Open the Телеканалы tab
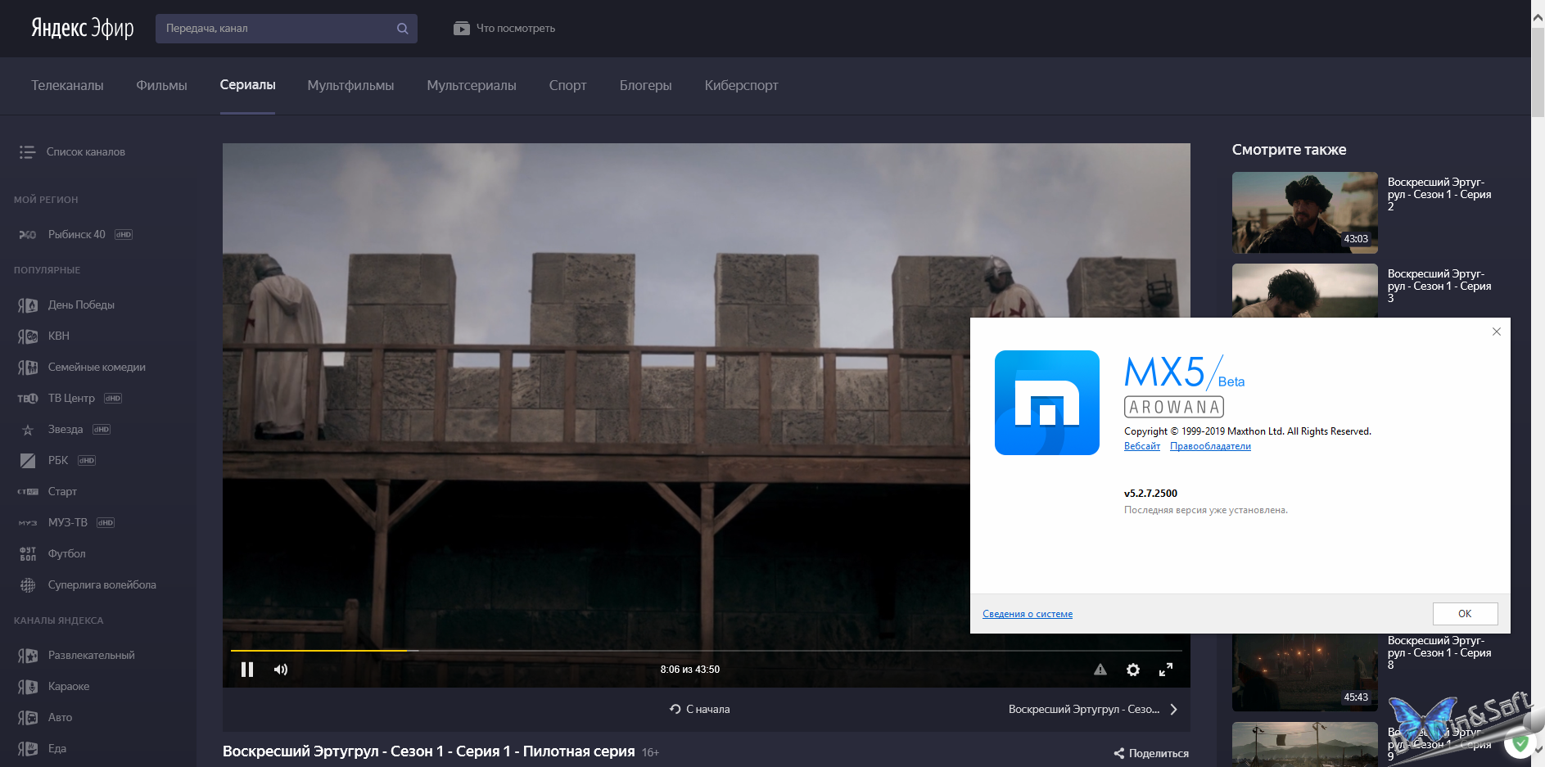1545x767 pixels. point(67,85)
